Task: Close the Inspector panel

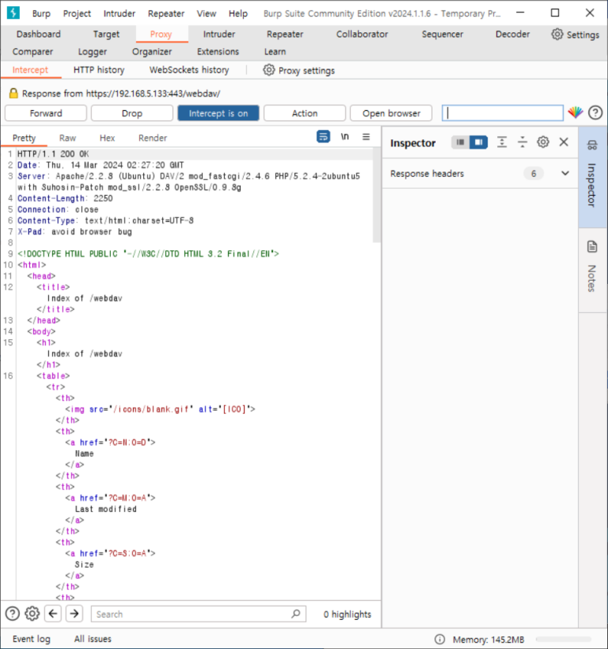Action: [564, 142]
